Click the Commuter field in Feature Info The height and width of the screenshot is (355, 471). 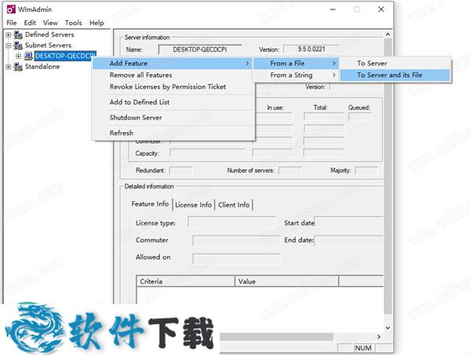point(236,241)
